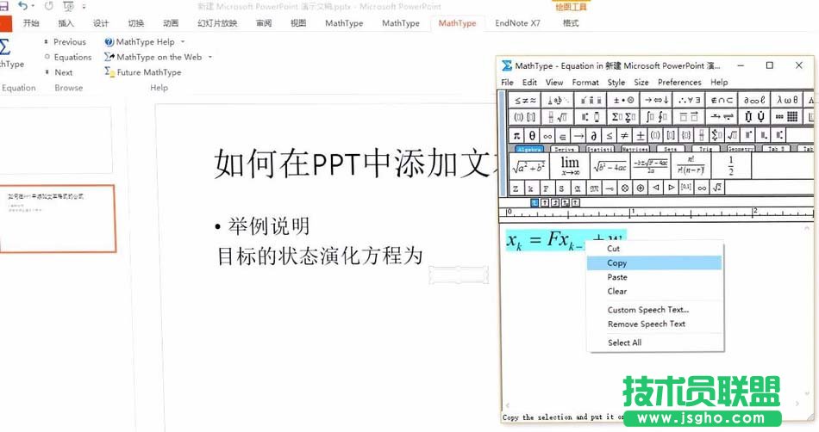
Task: Open the miscellaneous symbols palette (∂∞ℓ)
Action: coord(754,100)
